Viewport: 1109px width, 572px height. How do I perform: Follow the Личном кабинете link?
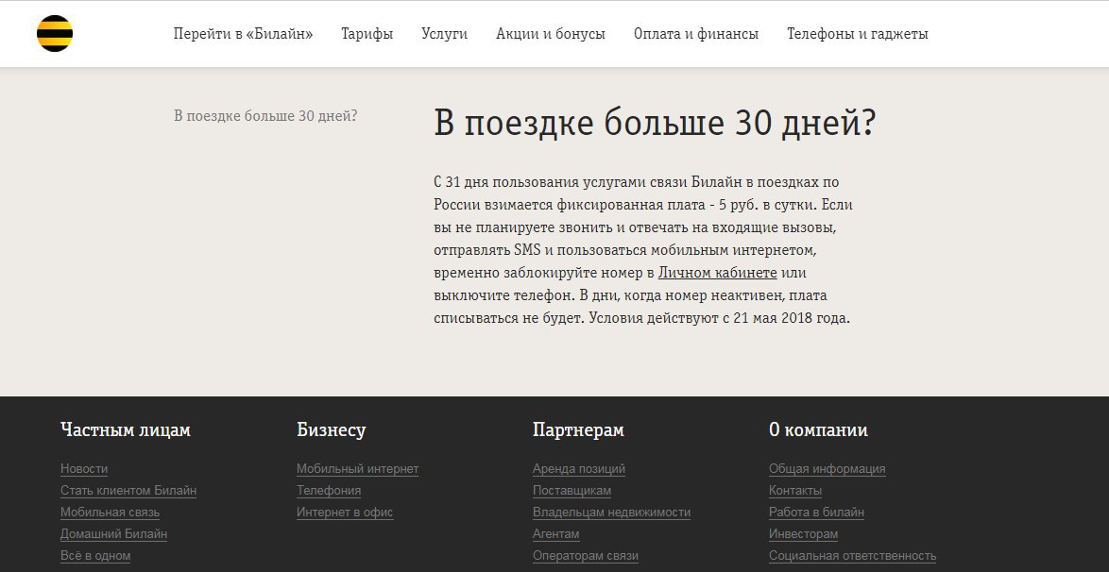pos(717,273)
